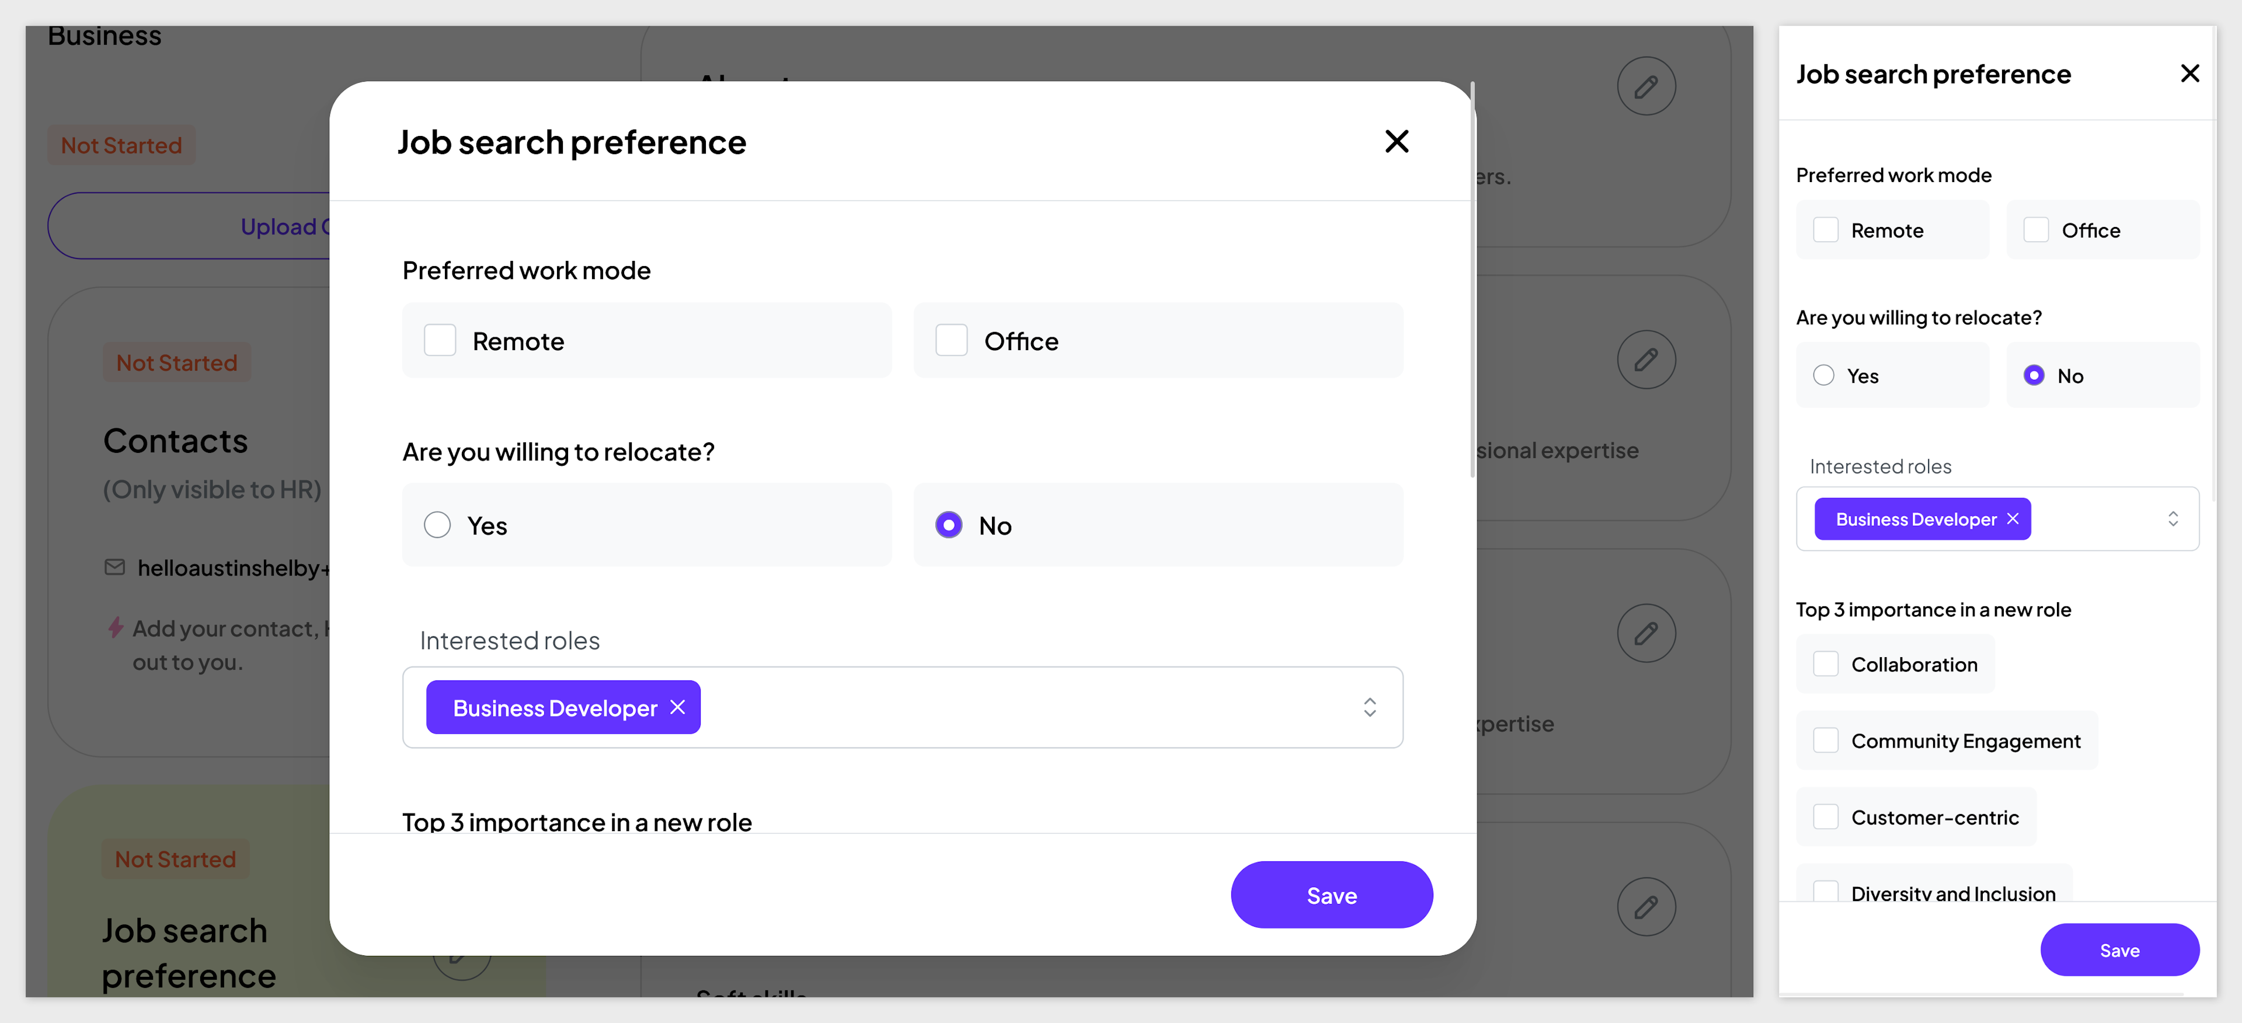Click the lowest edit pencil in background page
This screenshot has height=1023, width=2242.
click(1646, 906)
